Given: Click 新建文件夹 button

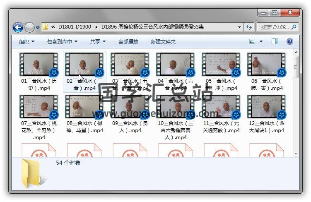Looking at the screenshot, I should (163, 42).
